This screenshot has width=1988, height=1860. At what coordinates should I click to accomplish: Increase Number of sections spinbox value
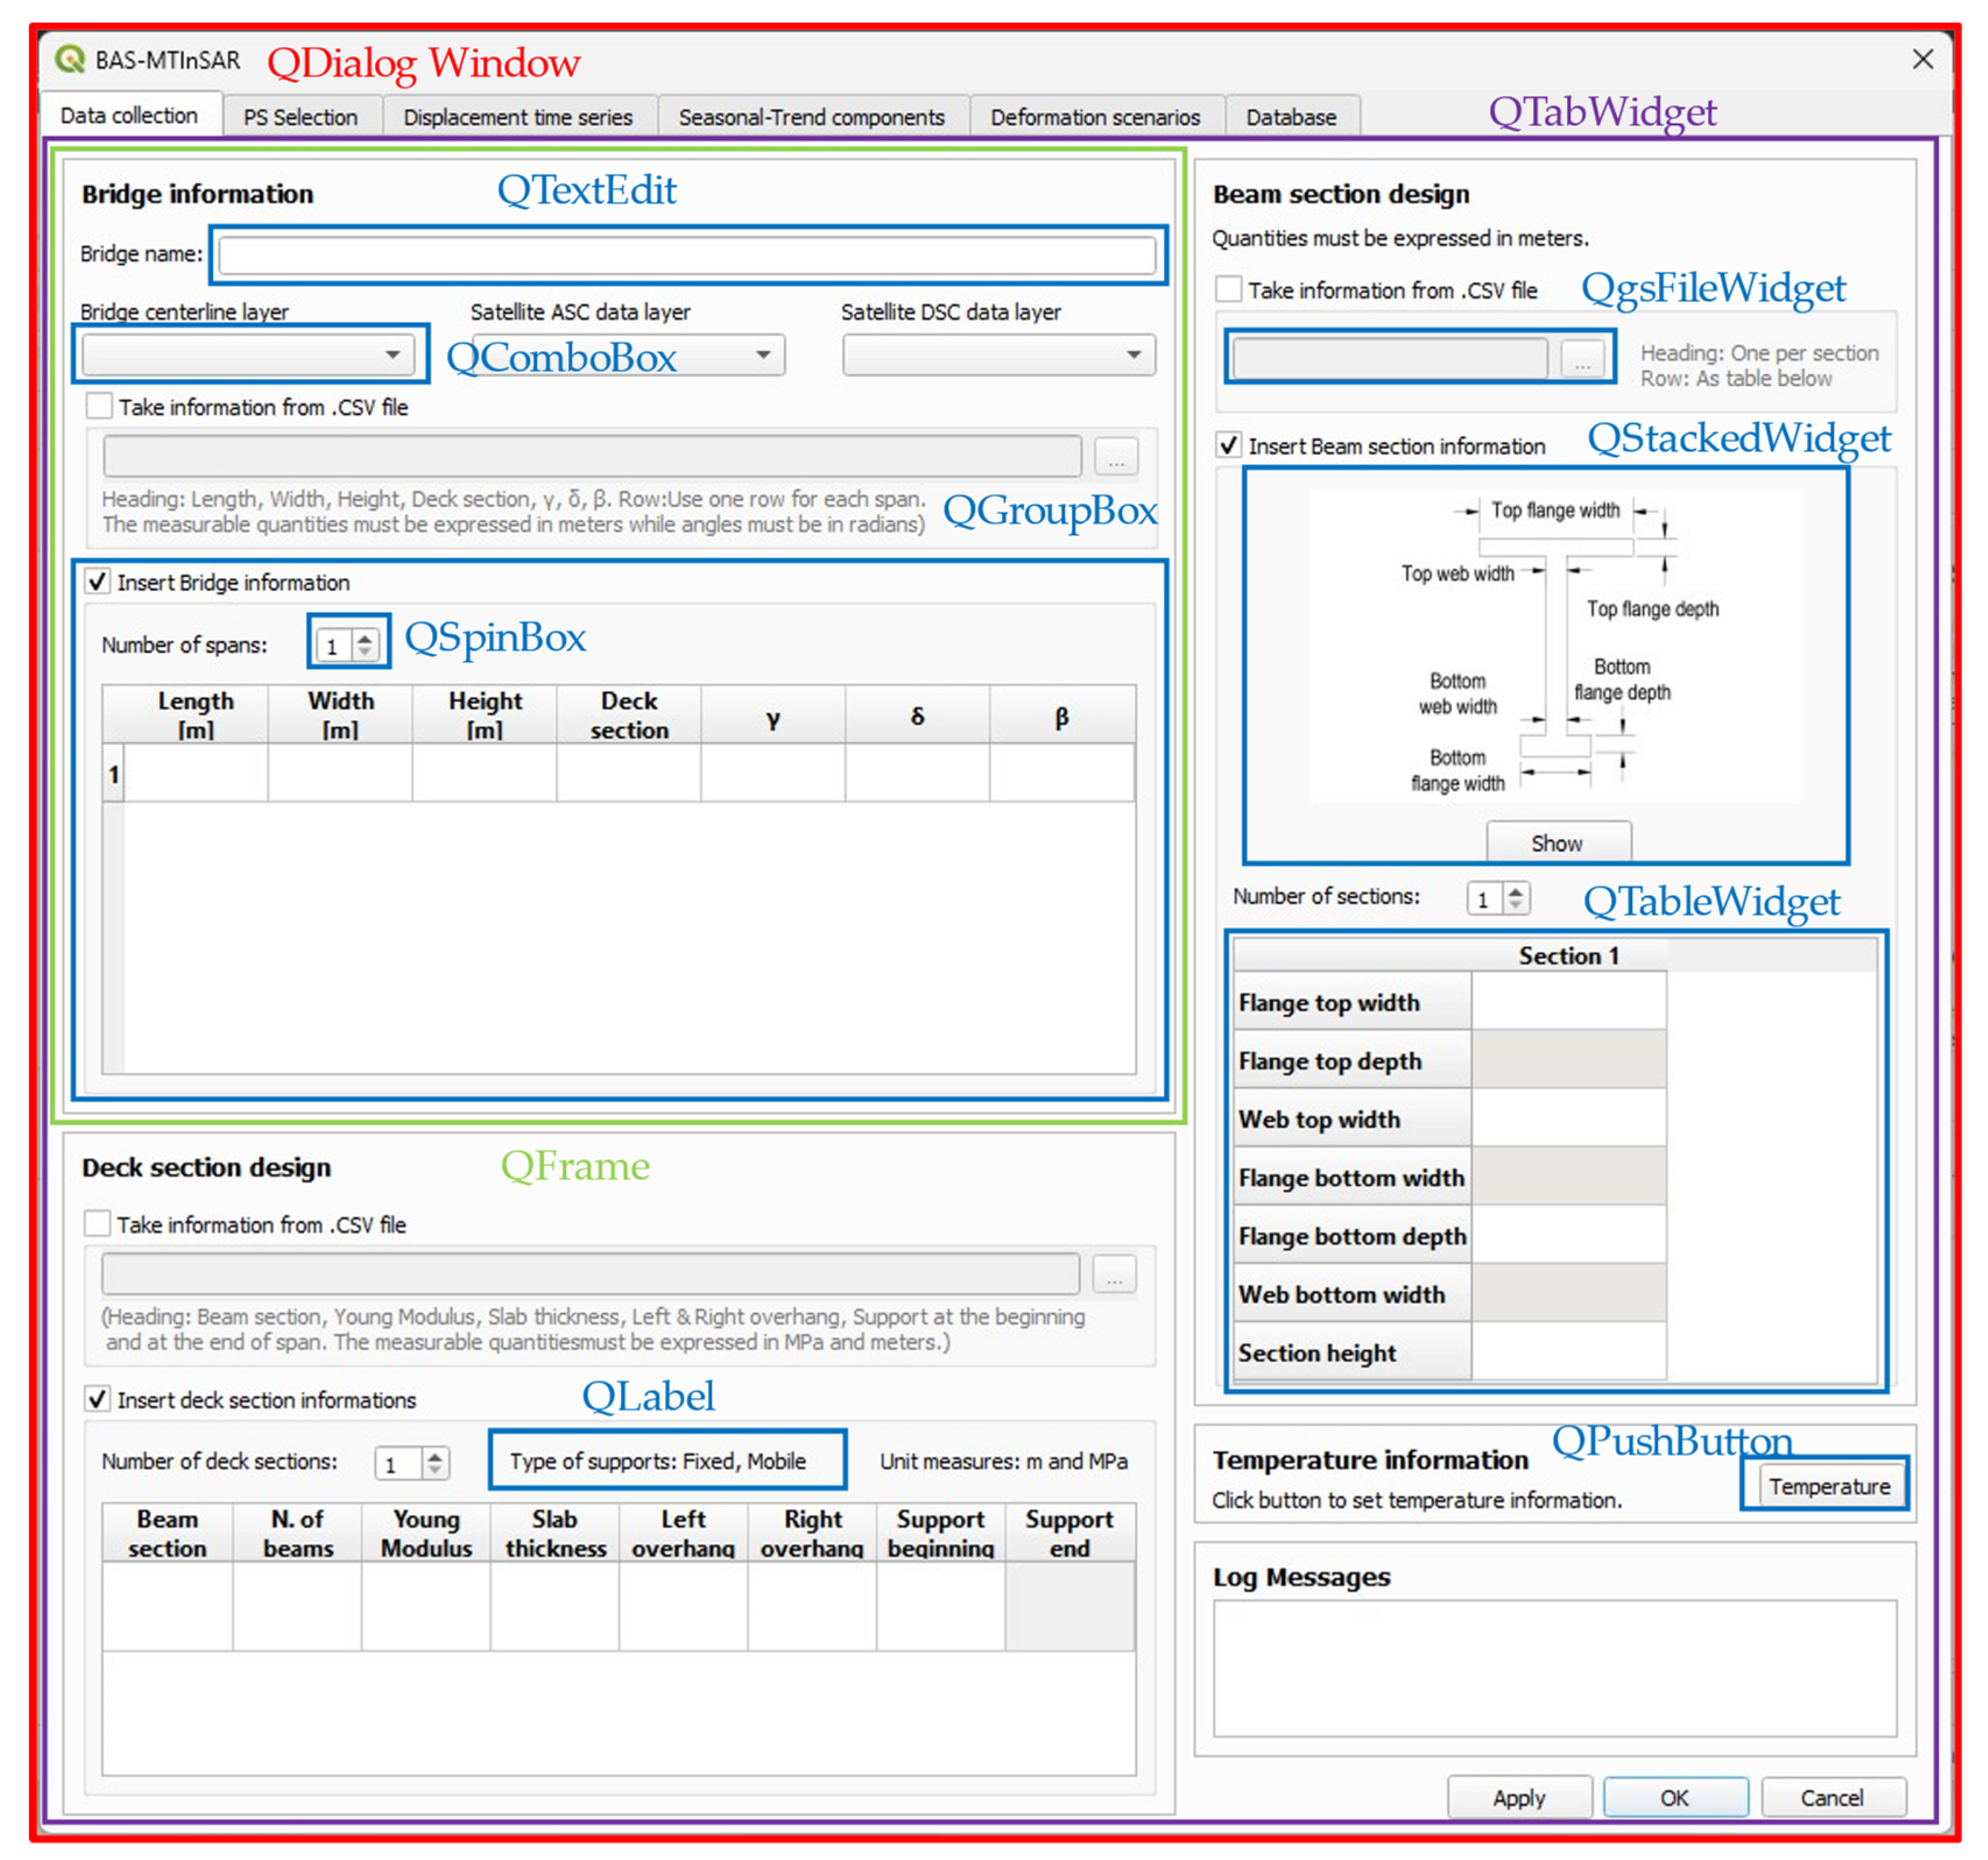[x=1516, y=891]
